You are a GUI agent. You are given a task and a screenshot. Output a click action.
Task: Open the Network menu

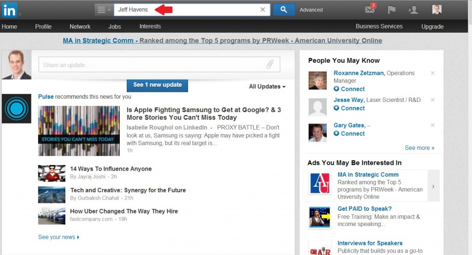(80, 27)
